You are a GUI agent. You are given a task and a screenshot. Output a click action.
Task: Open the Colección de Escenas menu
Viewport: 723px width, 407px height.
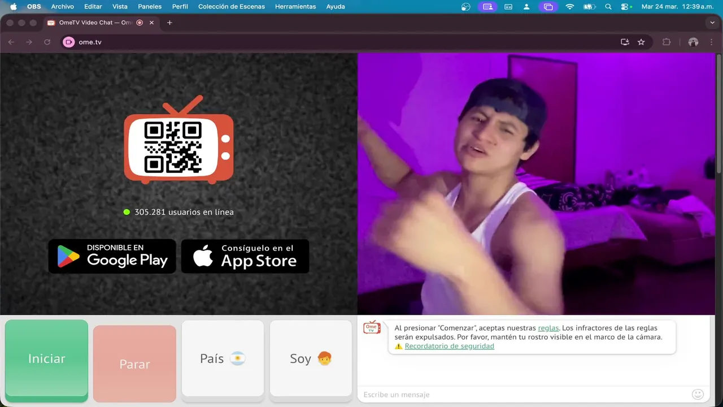(x=232, y=7)
